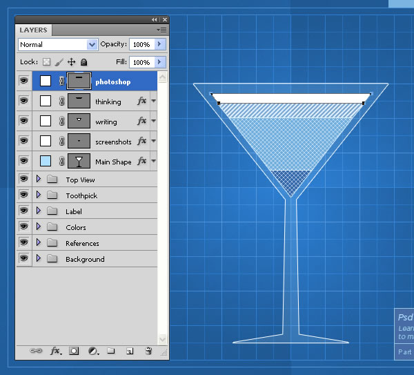
Task: Select the writing layer
Action: click(95, 121)
